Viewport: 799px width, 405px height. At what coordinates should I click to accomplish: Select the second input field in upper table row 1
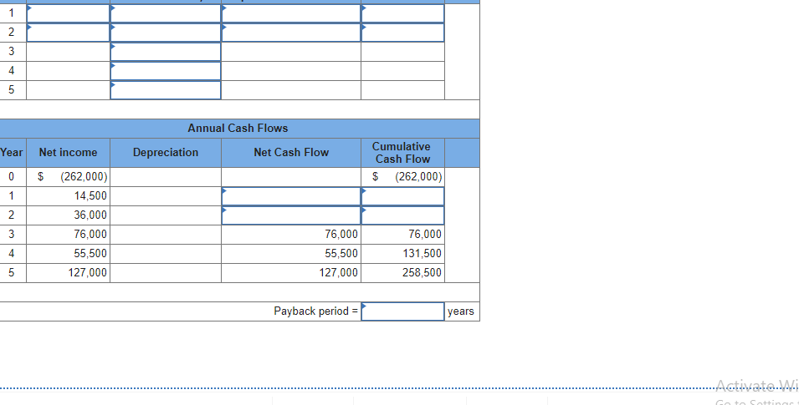166,13
